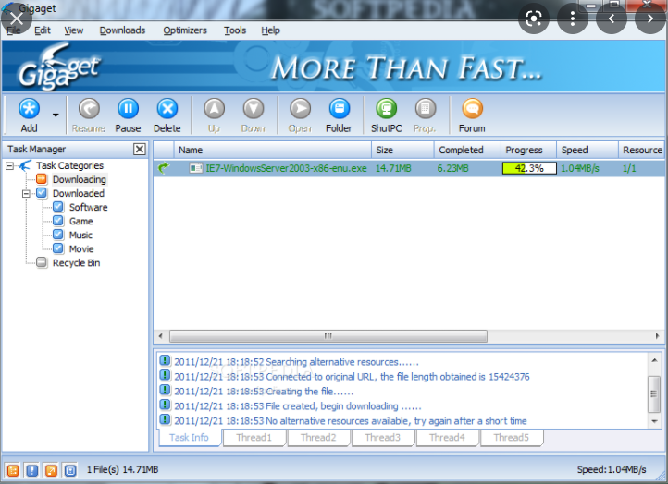Open the download Folder
Image resolution: width=668 pixels, height=484 pixels.
click(x=340, y=108)
